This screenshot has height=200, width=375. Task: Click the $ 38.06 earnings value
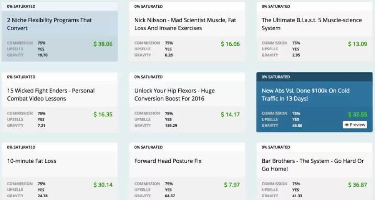pyautogui.click(x=103, y=44)
